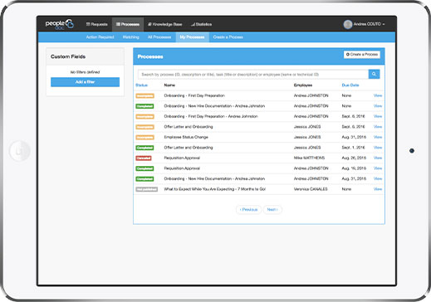Viewport: 431px width, 302px height.
Task: Open the Requests menu item
Action: click(x=97, y=24)
